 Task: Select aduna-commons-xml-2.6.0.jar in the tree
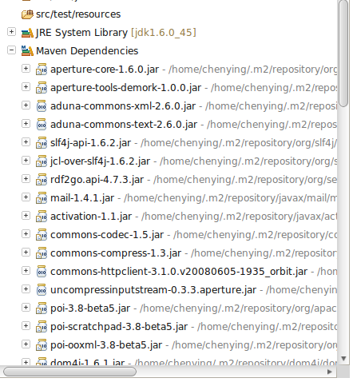coord(123,106)
